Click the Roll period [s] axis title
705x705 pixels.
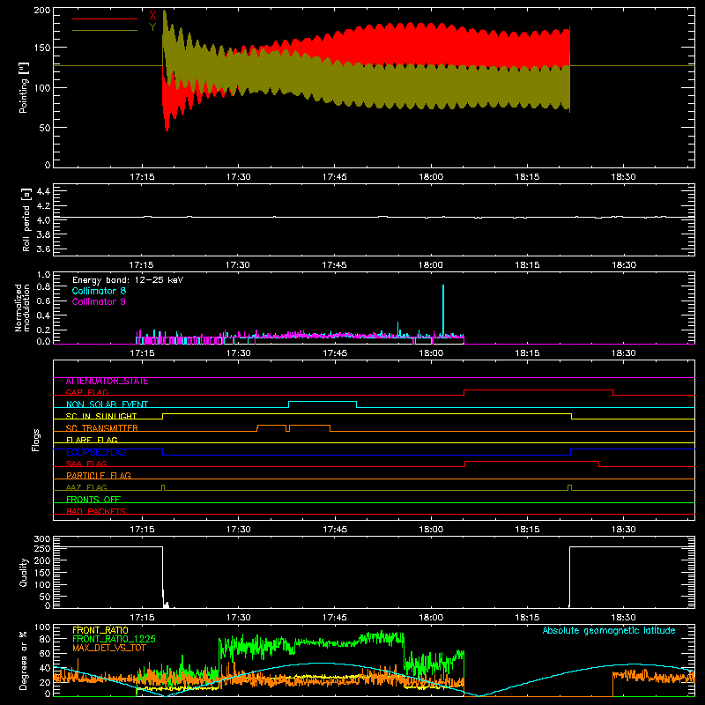click(x=26, y=219)
